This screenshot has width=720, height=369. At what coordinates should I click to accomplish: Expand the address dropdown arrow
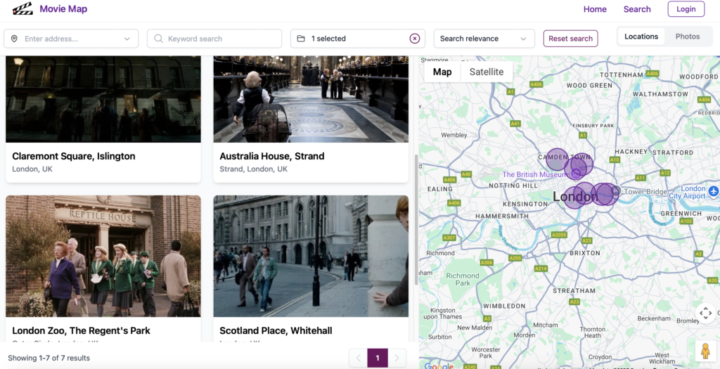(x=127, y=39)
